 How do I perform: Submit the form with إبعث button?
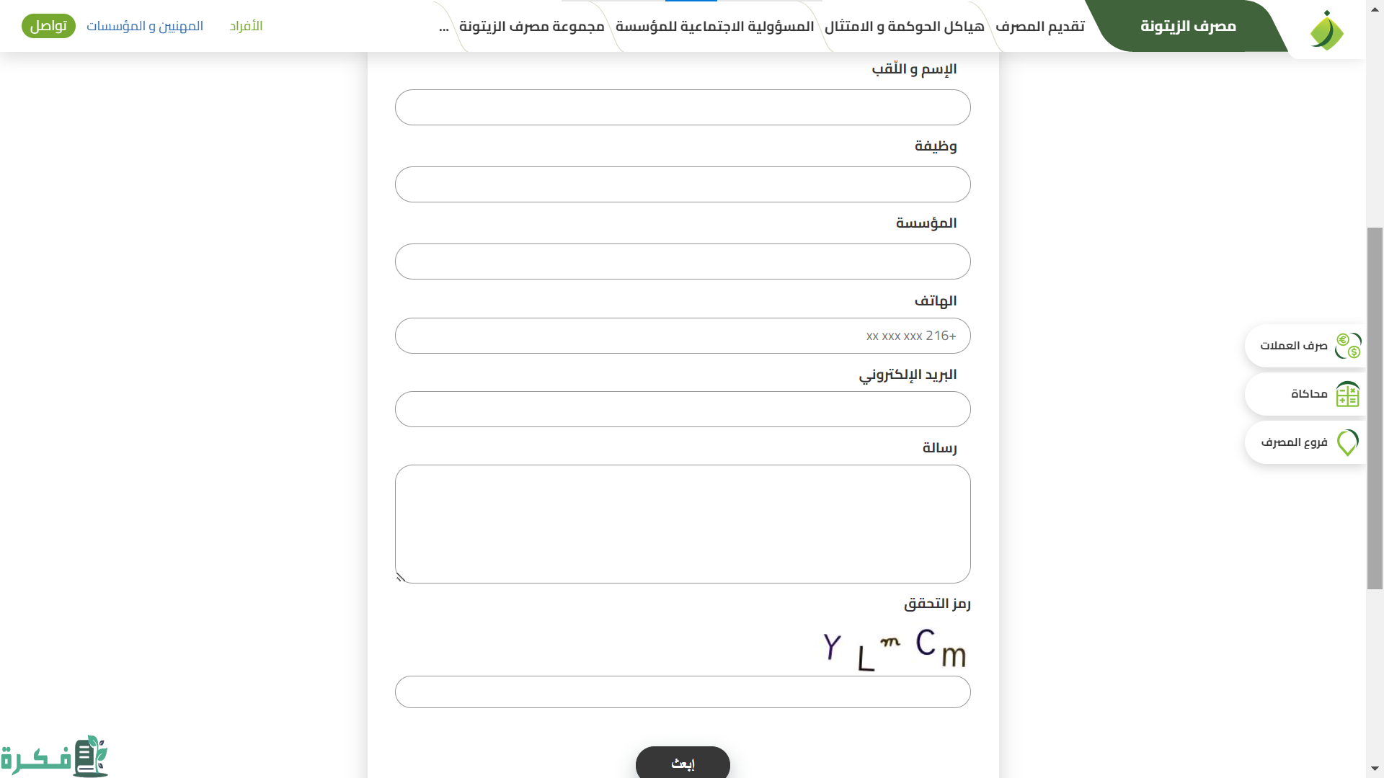click(683, 763)
